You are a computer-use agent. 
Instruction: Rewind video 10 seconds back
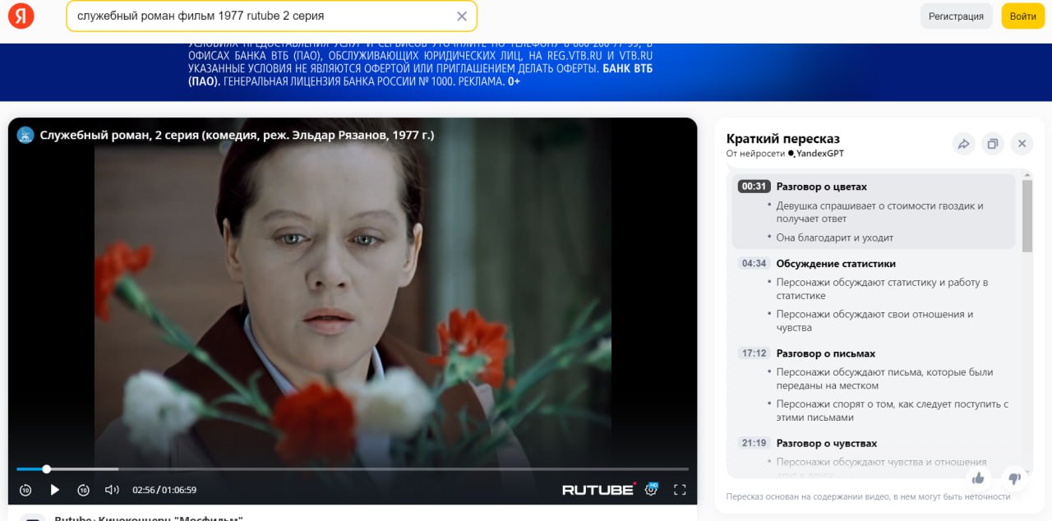tap(25, 490)
